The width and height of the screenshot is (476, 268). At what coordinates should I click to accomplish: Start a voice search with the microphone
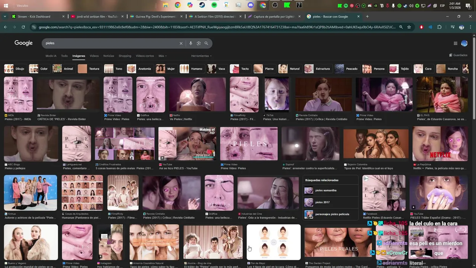click(x=191, y=43)
